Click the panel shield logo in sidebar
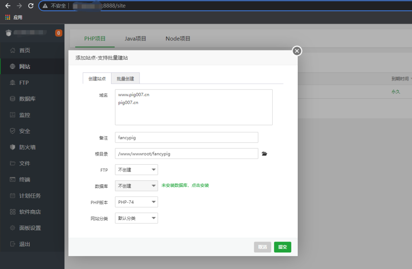Screen dimensions: 412x269 (x=9, y=33)
